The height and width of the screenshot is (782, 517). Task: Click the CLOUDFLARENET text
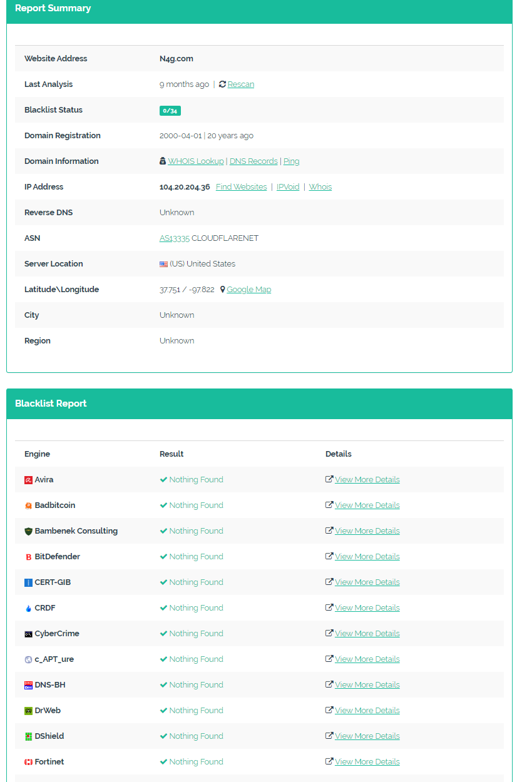click(x=225, y=238)
